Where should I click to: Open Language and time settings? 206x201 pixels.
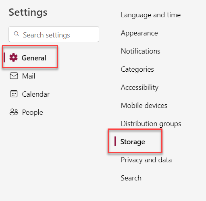[151, 15]
